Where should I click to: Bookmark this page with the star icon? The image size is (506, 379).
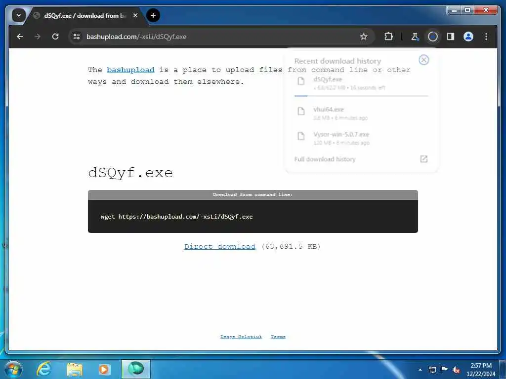364,37
